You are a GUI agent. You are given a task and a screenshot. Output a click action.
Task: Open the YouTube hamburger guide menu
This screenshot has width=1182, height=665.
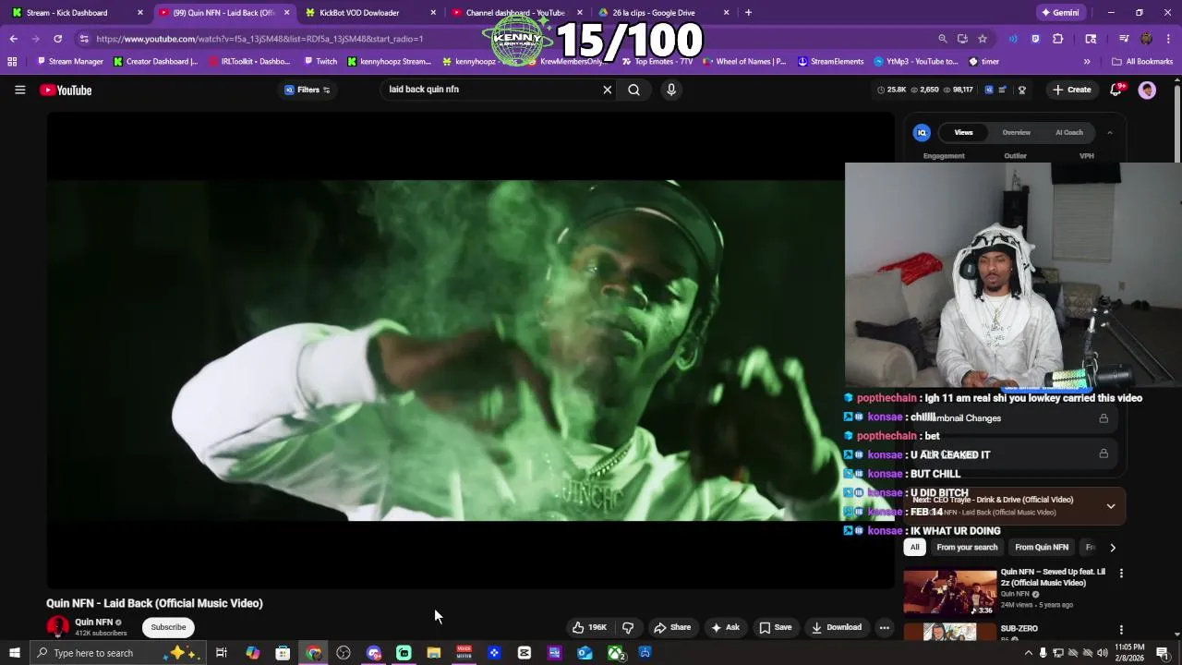pyautogui.click(x=19, y=90)
